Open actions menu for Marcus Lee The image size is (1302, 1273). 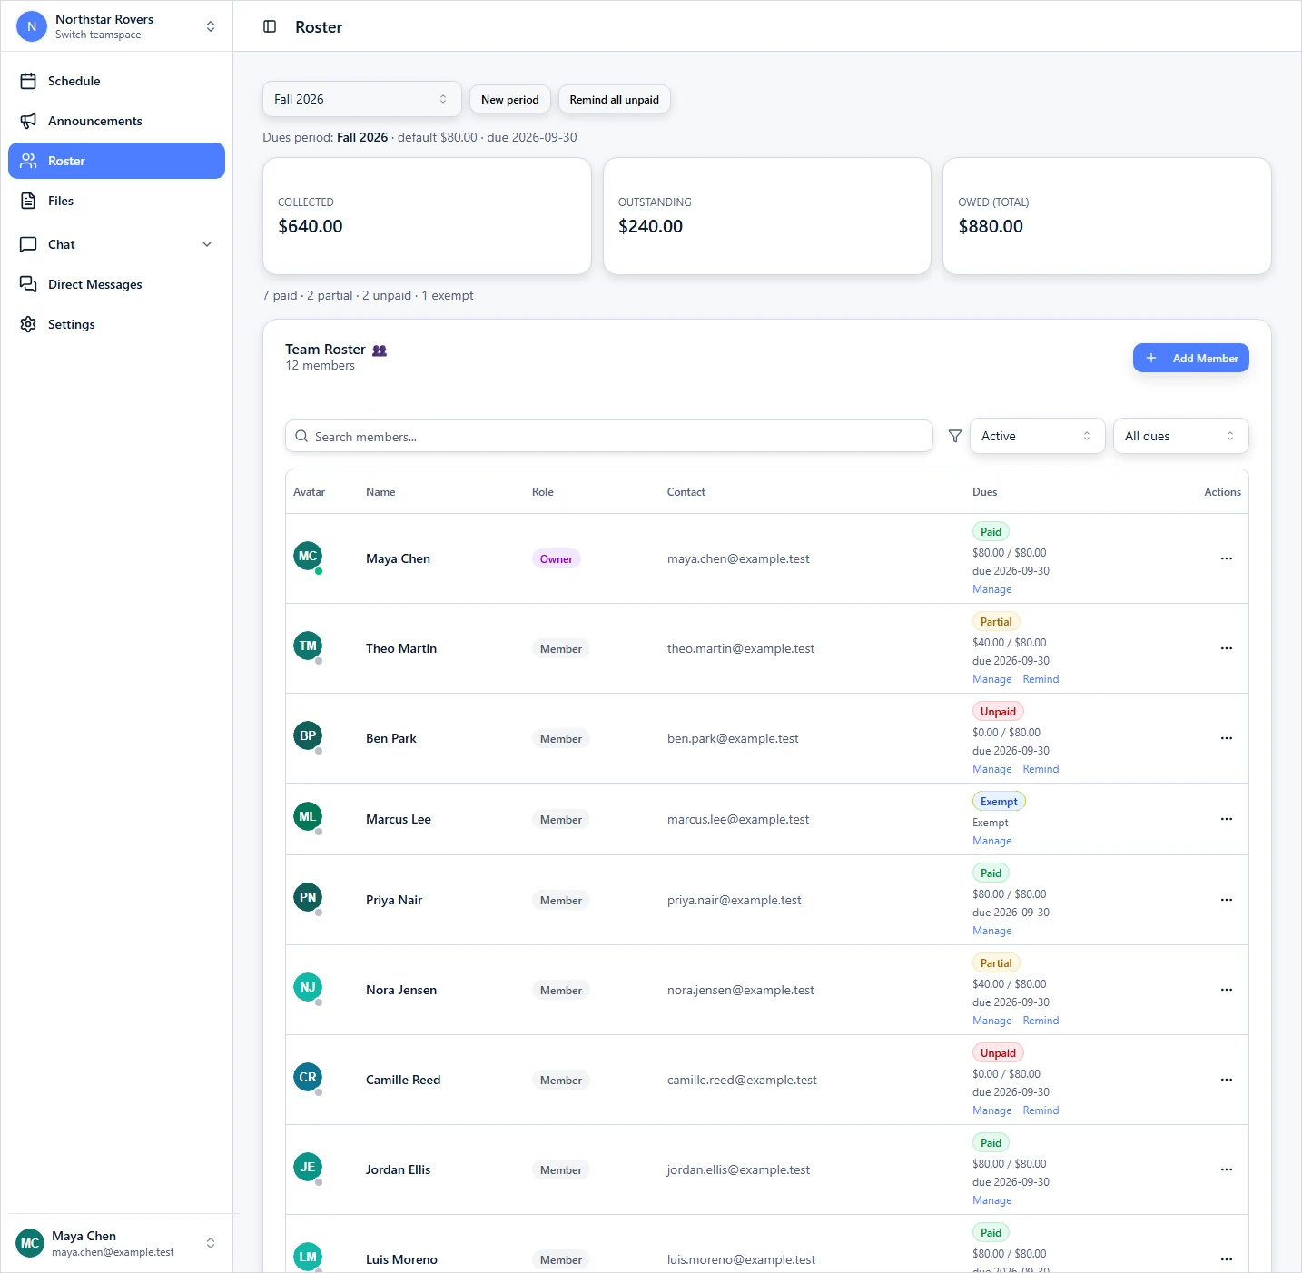(1227, 819)
